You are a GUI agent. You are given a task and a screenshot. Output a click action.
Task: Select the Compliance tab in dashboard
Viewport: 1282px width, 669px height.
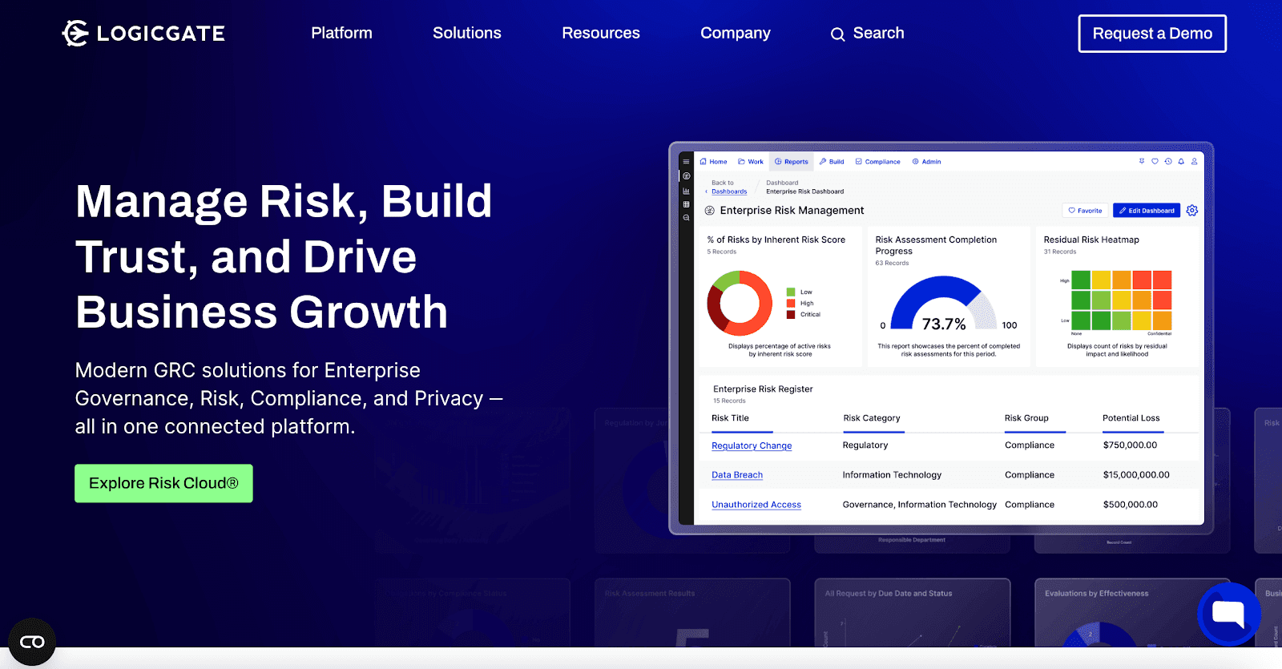point(878,162)
